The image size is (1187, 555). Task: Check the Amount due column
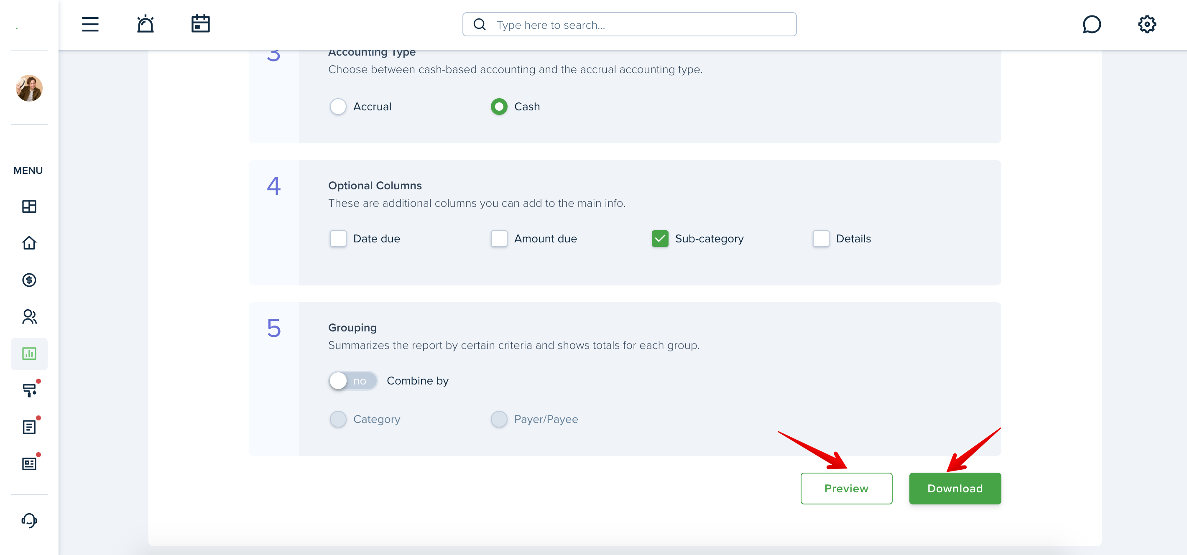click(x=499, y=239)
